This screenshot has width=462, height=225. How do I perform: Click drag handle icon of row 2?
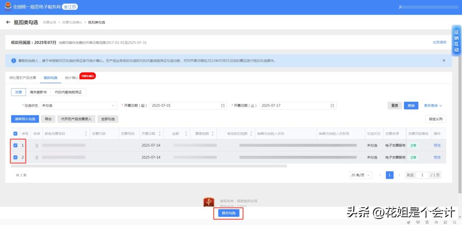[x=37, y=158]
